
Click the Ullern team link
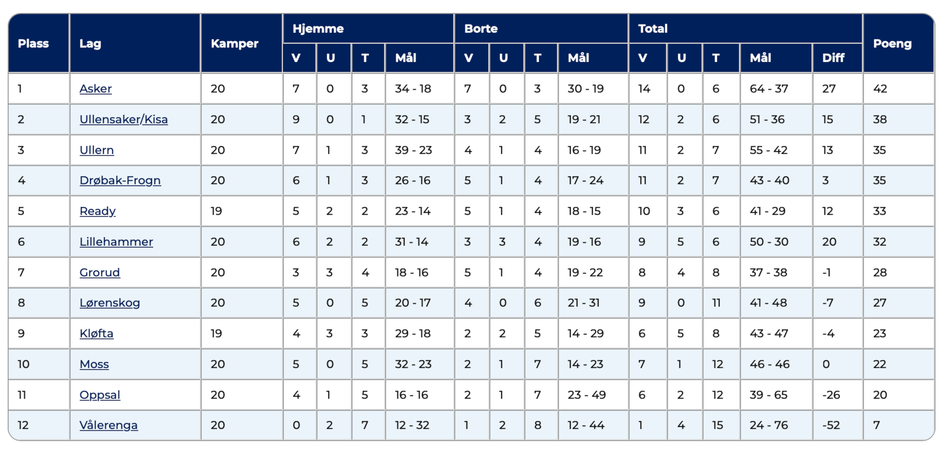pyautogui.click(x=97, y=150)
